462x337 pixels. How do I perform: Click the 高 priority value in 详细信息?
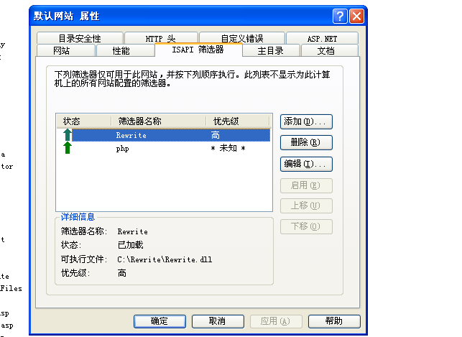(121, 273)
